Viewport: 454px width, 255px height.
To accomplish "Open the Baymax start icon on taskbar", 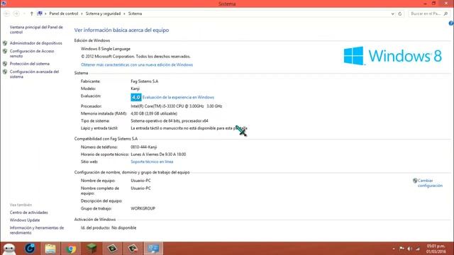I will click(9, 249).
